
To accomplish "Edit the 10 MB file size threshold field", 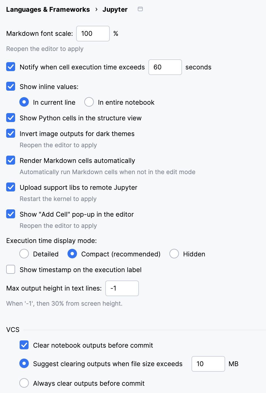I will coord(208,364).
